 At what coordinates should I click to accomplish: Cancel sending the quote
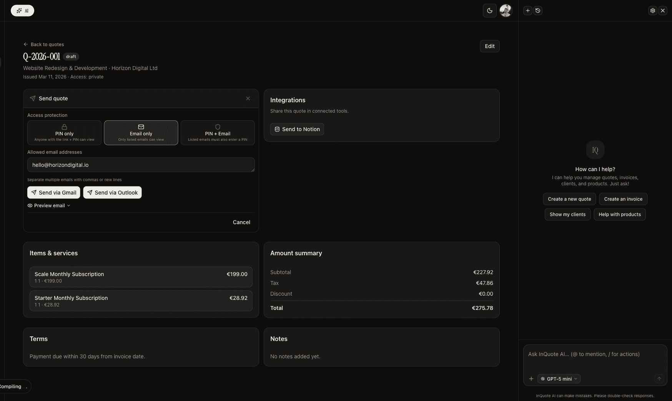pyautogui.click(x=241, y=222)
